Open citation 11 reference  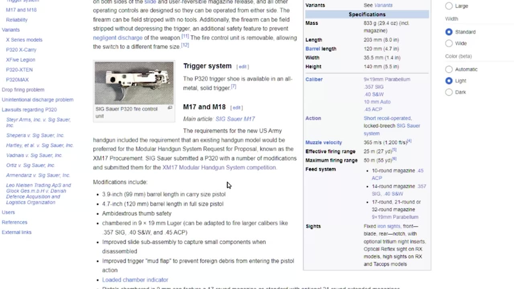(185, 36)
